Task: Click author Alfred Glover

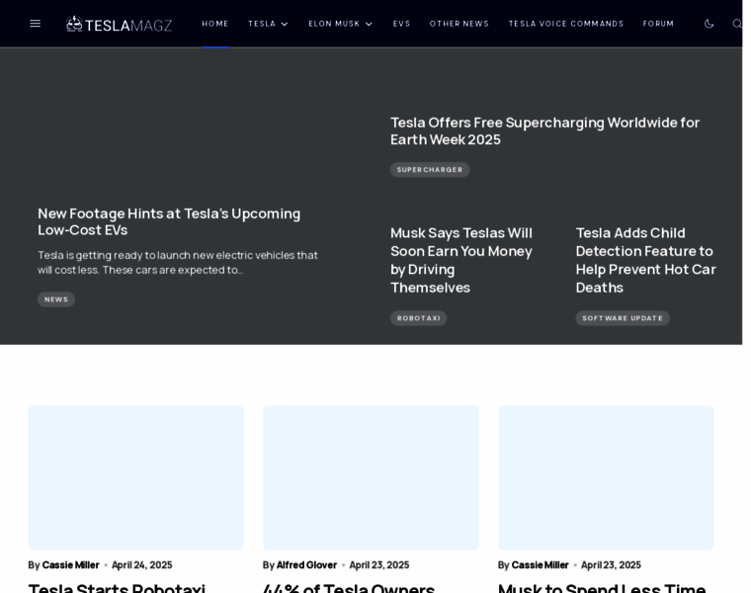Action: click(x=306, y=565)
